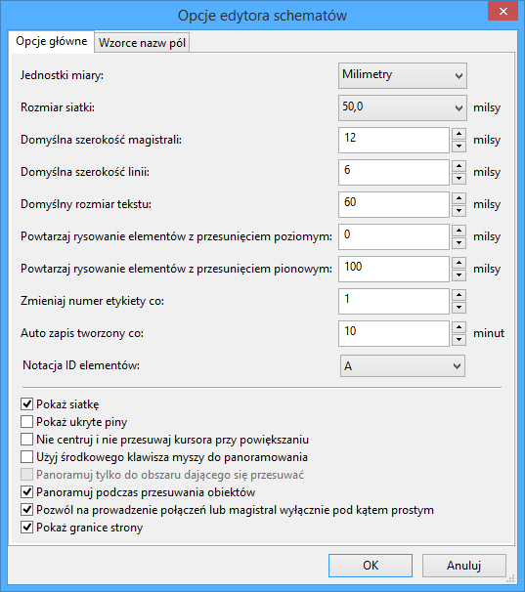Switch to Wzorce nazw pól tab

(142, 43)
